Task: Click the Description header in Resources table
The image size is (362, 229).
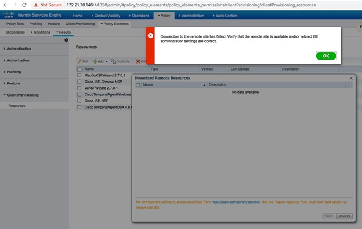Action: (291, 69)
